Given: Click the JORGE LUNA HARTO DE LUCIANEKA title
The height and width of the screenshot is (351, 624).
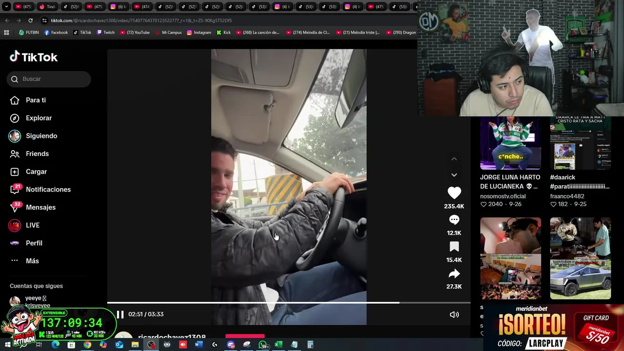Looking at the screenshot, I should (510, 182).
